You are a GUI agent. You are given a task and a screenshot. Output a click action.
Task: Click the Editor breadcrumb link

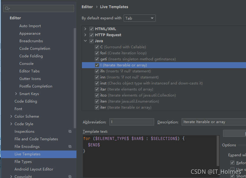click(x=87, y=7)
